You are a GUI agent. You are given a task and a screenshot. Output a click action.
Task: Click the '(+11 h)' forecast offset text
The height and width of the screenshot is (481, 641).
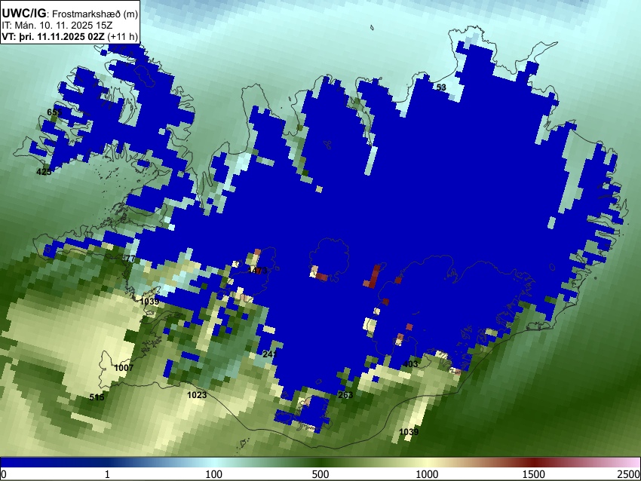tap(122, 36)
